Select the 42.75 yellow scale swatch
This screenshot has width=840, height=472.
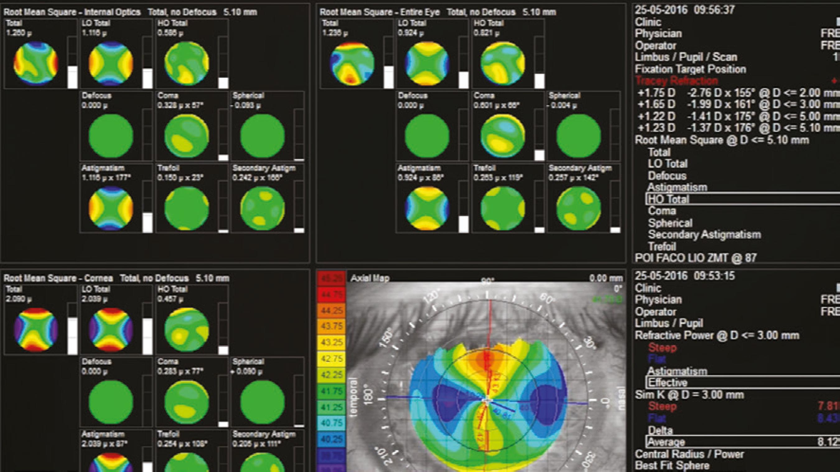pyautogui.click(x=331, y=359)
